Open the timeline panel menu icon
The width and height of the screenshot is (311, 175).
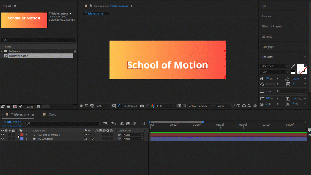(33, 114)
